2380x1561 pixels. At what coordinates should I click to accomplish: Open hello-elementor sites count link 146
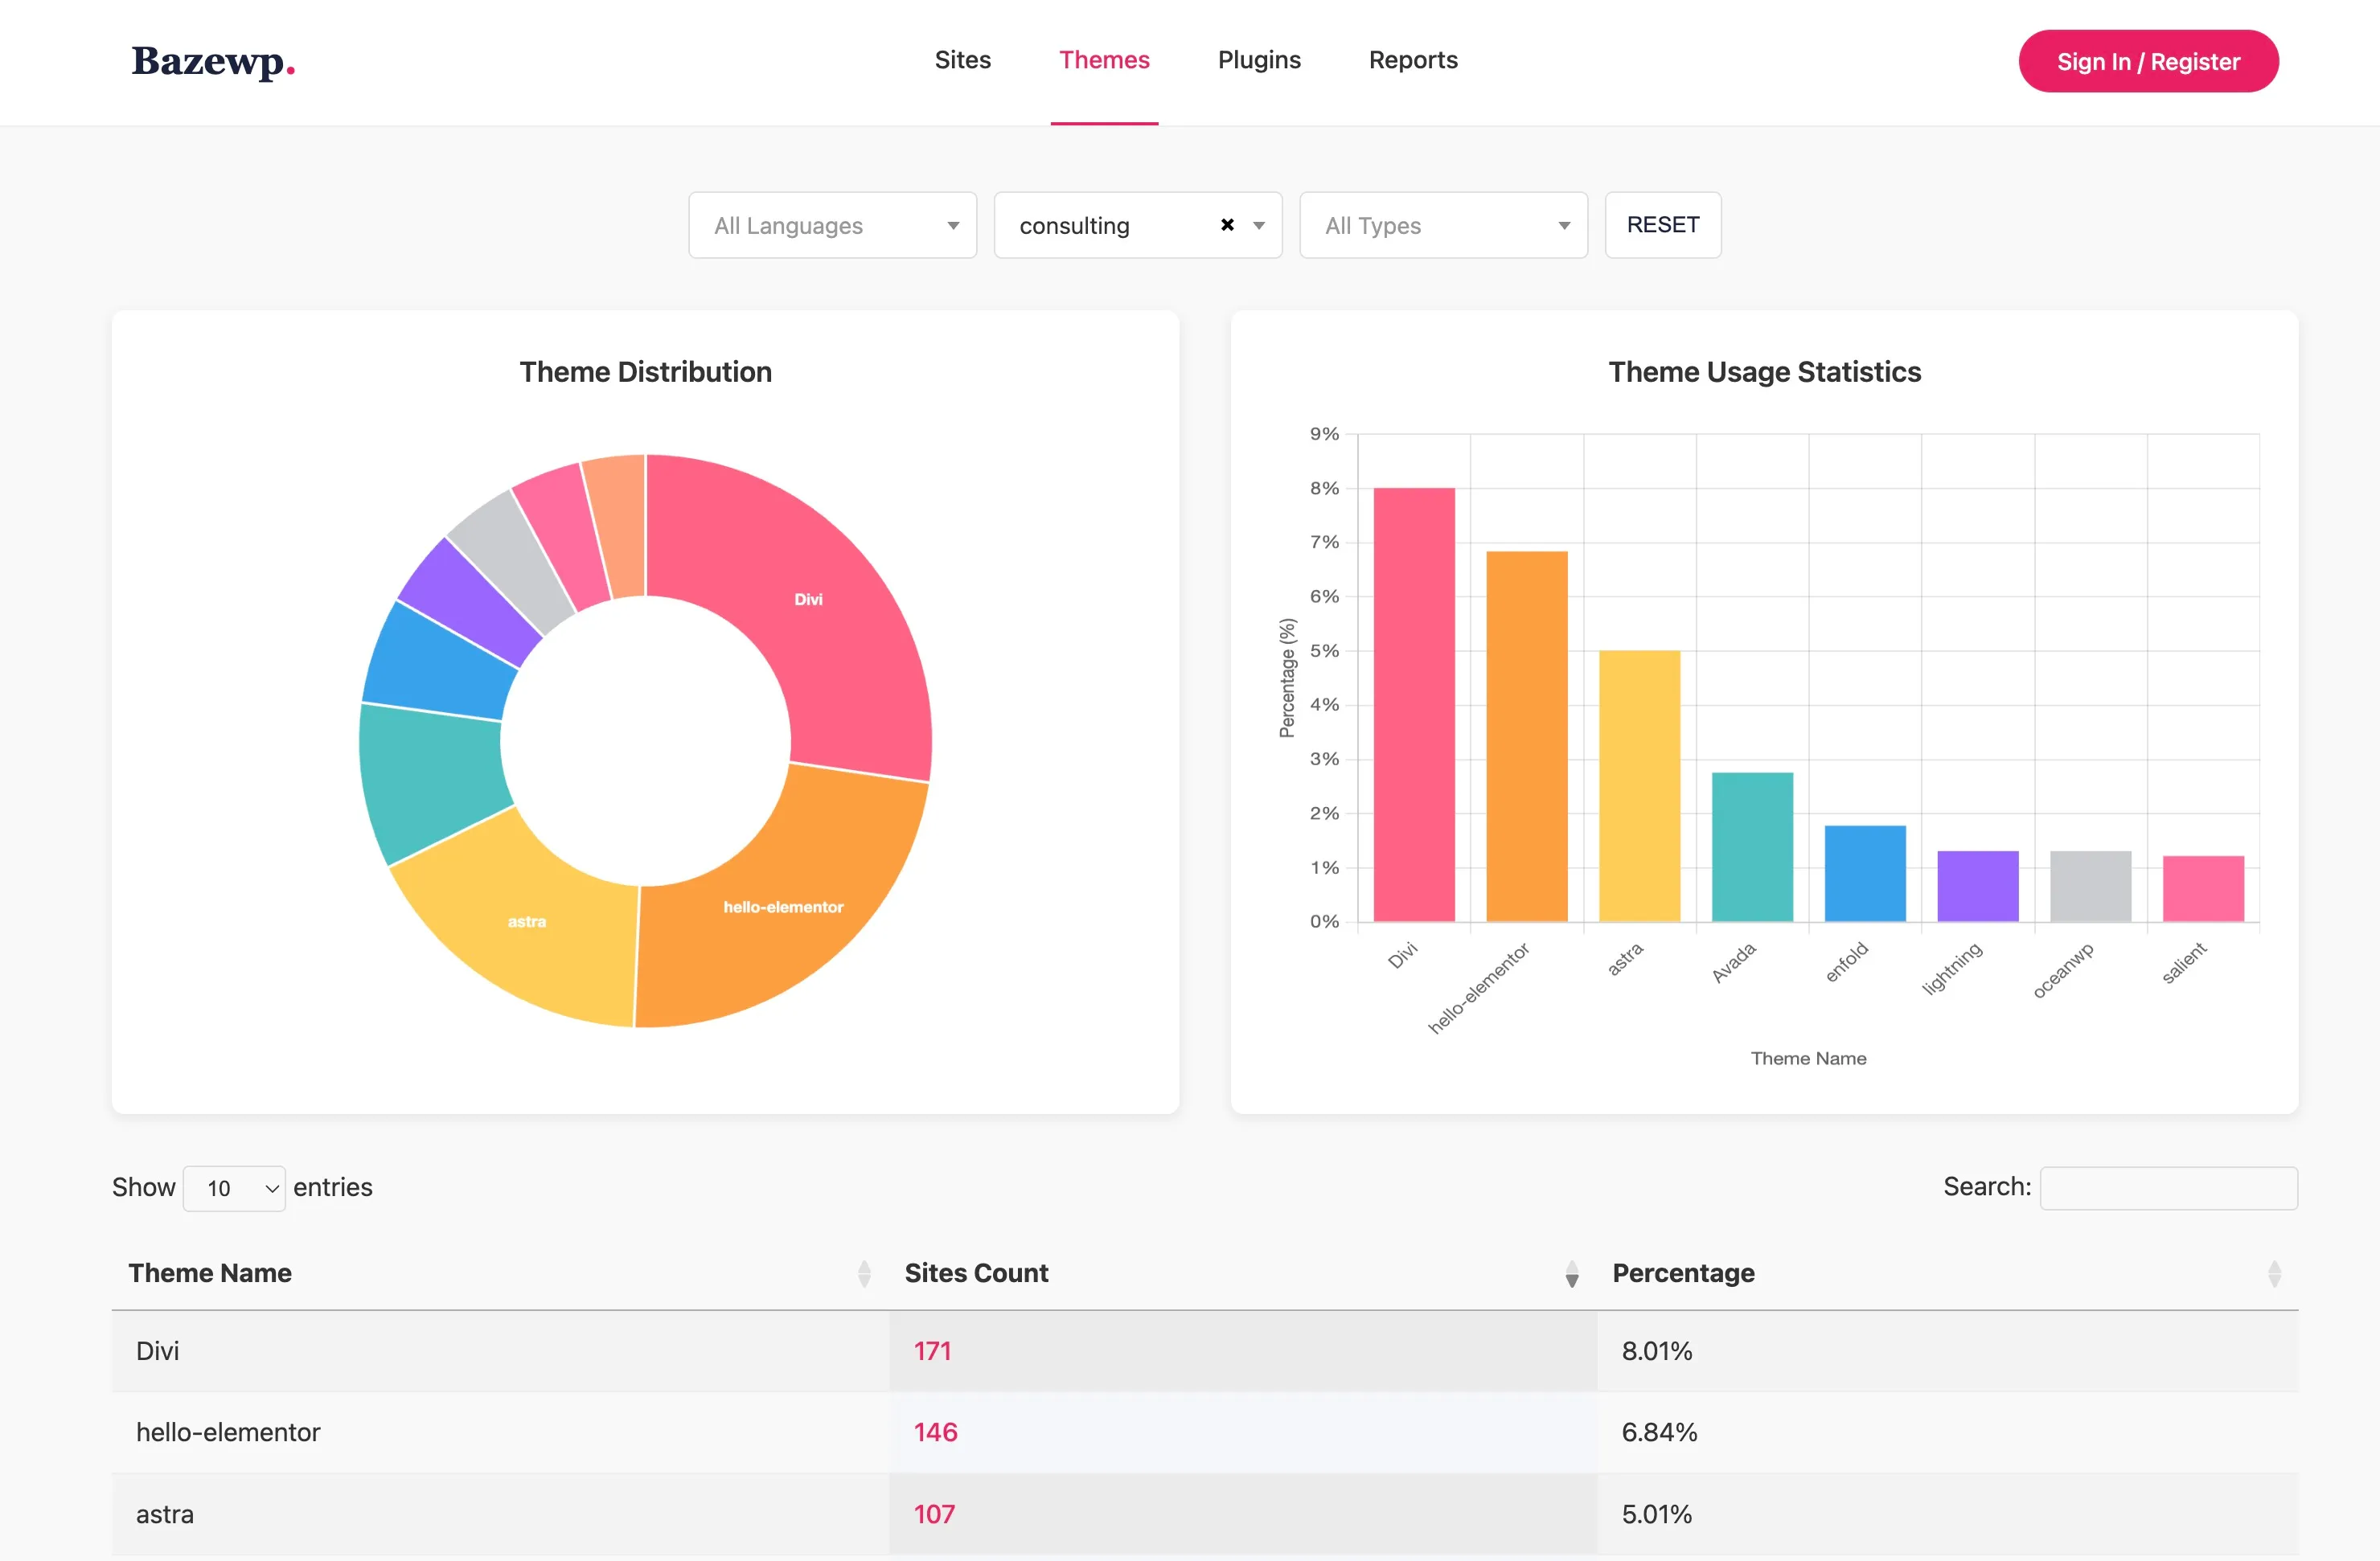pos(935,1432)
